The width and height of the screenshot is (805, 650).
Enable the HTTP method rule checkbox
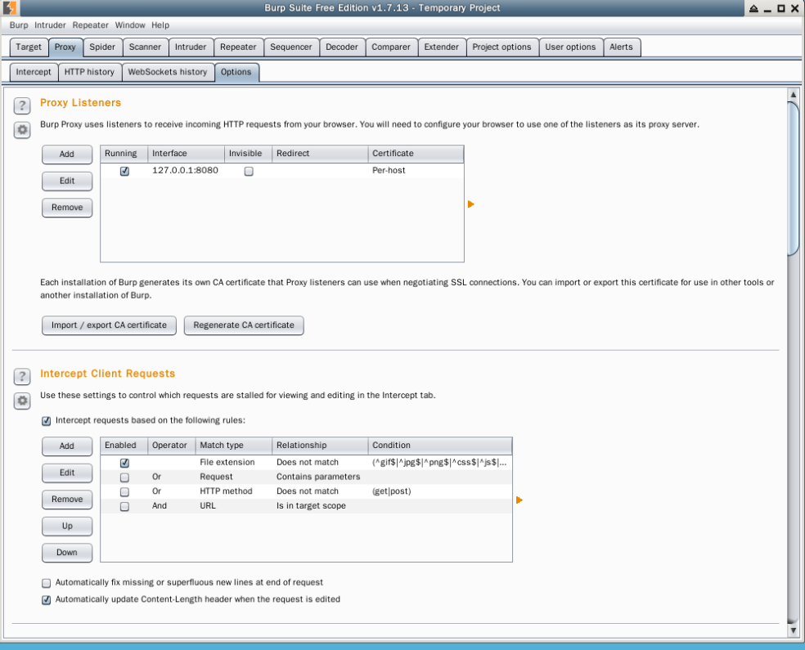point(124,491)
